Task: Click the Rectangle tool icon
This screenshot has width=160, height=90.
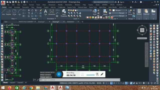Action: click(x=23, y=10)
